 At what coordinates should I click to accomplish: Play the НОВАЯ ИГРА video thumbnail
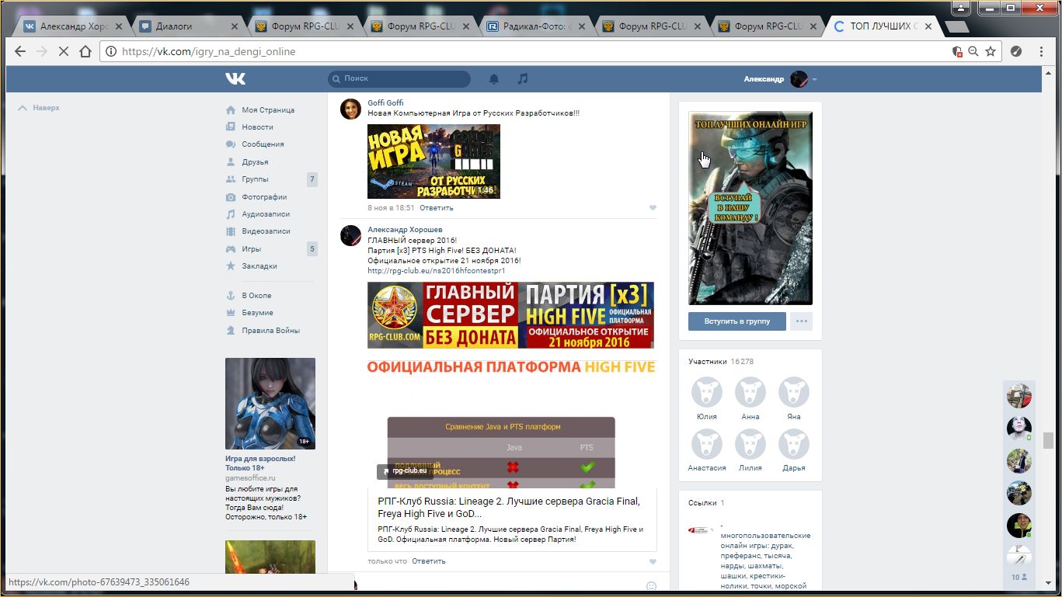[434, 161]
